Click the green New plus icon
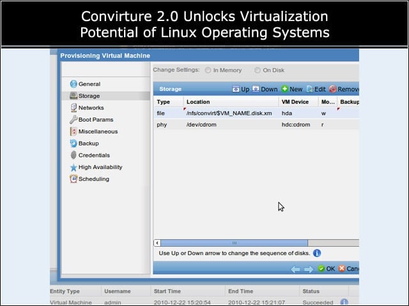The height and width of the screenshot is (306, 409). point(284,89)
